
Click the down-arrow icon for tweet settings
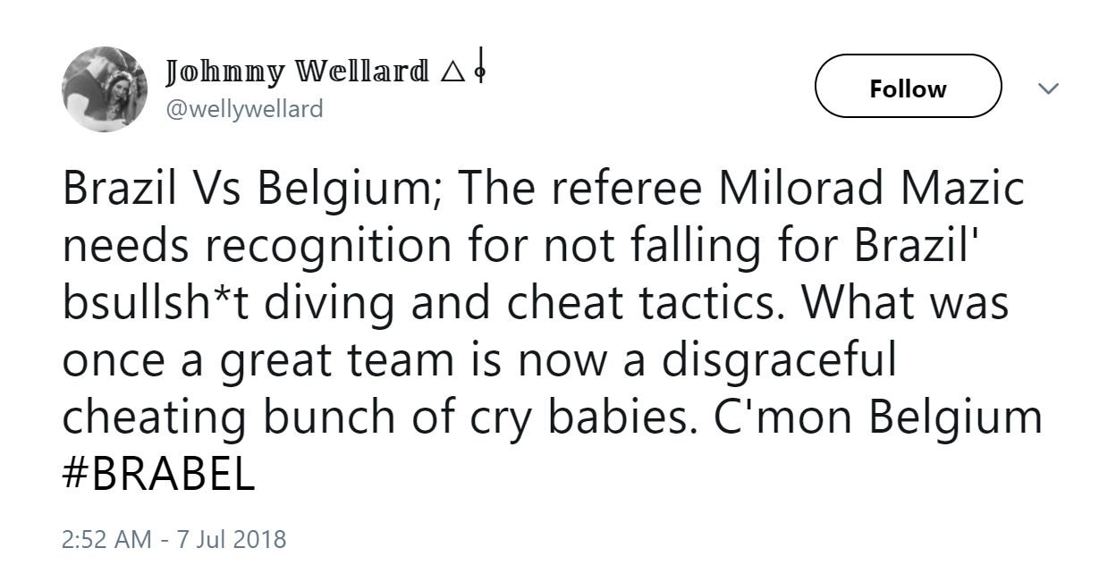(1046, 87)
